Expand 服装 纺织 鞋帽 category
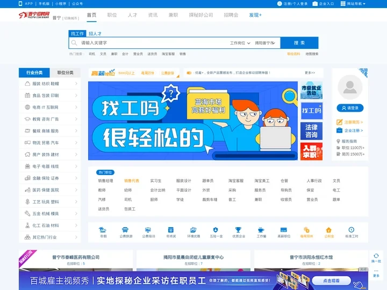387x290 pixels. point(49,84)
